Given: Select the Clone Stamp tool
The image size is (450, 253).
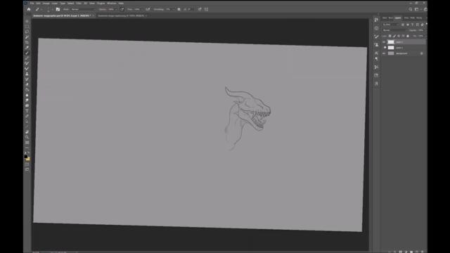Looking at the screenshot, I should click(27, 74).
